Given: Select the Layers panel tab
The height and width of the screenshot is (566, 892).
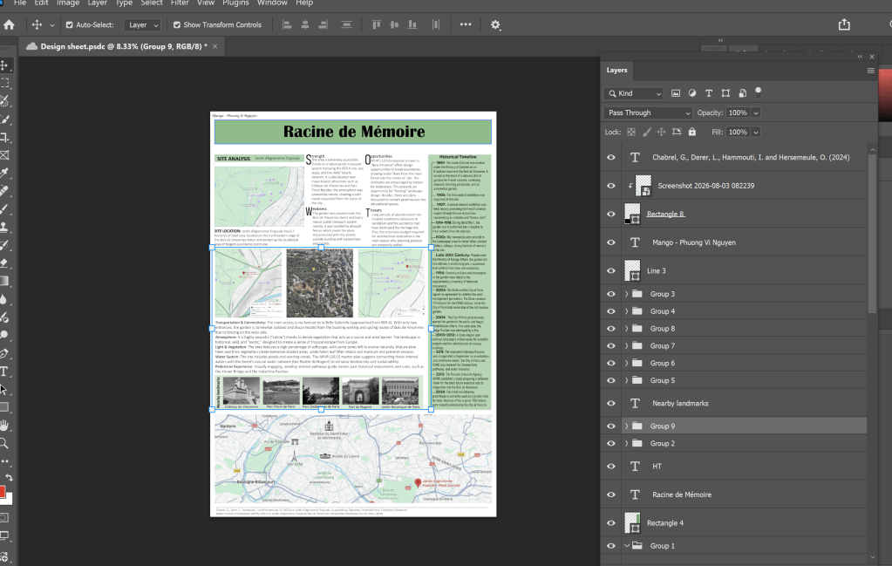Looking at the screenshot, I should click(616, 70).
